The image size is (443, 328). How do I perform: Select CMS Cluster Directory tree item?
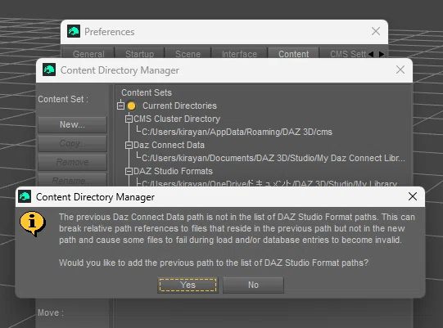tap(177, 119)
